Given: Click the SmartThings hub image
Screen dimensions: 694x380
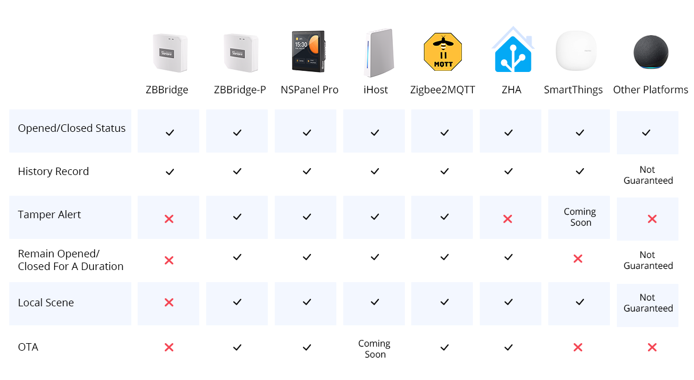Looking at the screenshot, I should click(576, 51).
